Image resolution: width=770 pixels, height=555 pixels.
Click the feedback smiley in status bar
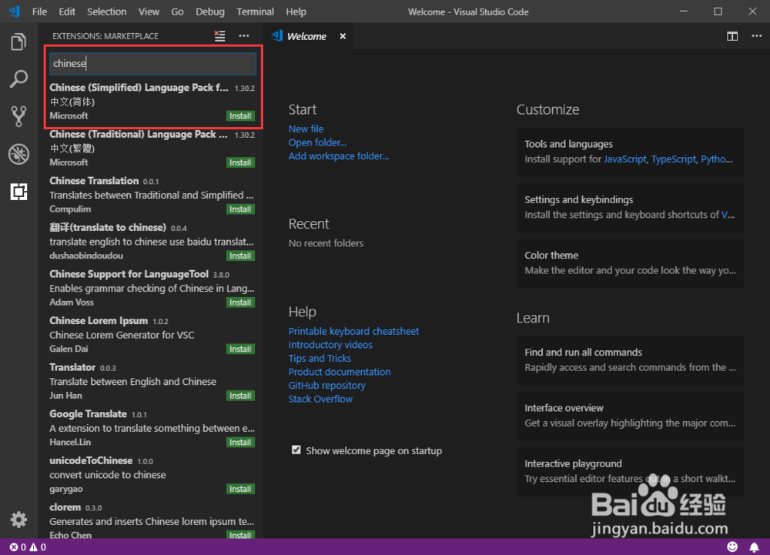731,547
